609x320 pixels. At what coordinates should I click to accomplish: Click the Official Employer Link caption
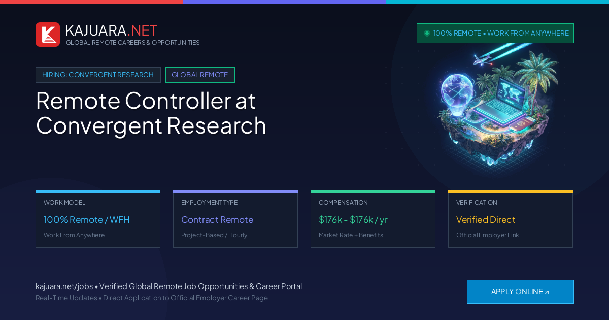click(x=488, y=235)
